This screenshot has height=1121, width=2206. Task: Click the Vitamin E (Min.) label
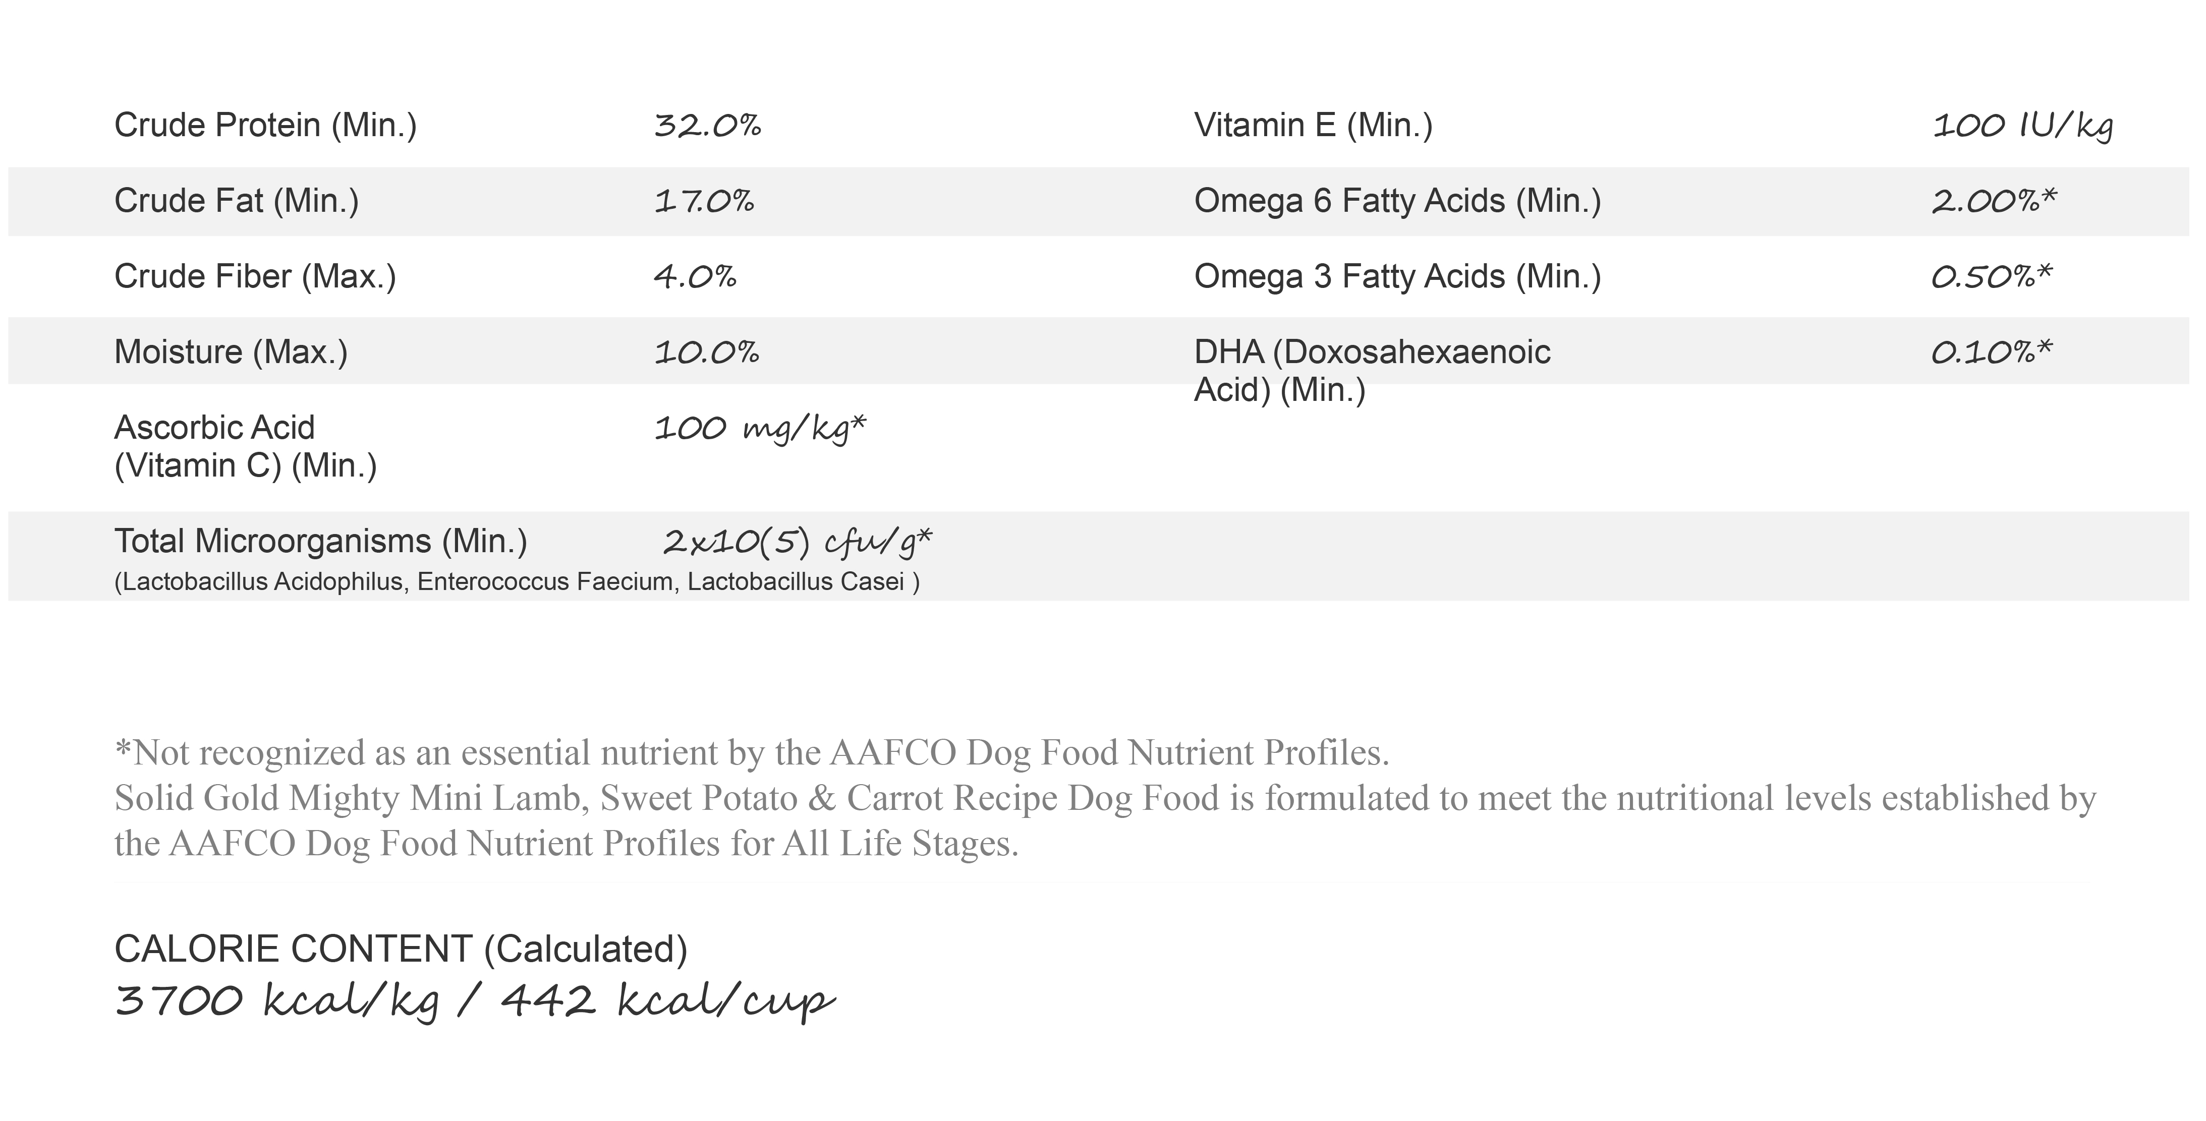pyautogui.click(x=1314, y=126)
